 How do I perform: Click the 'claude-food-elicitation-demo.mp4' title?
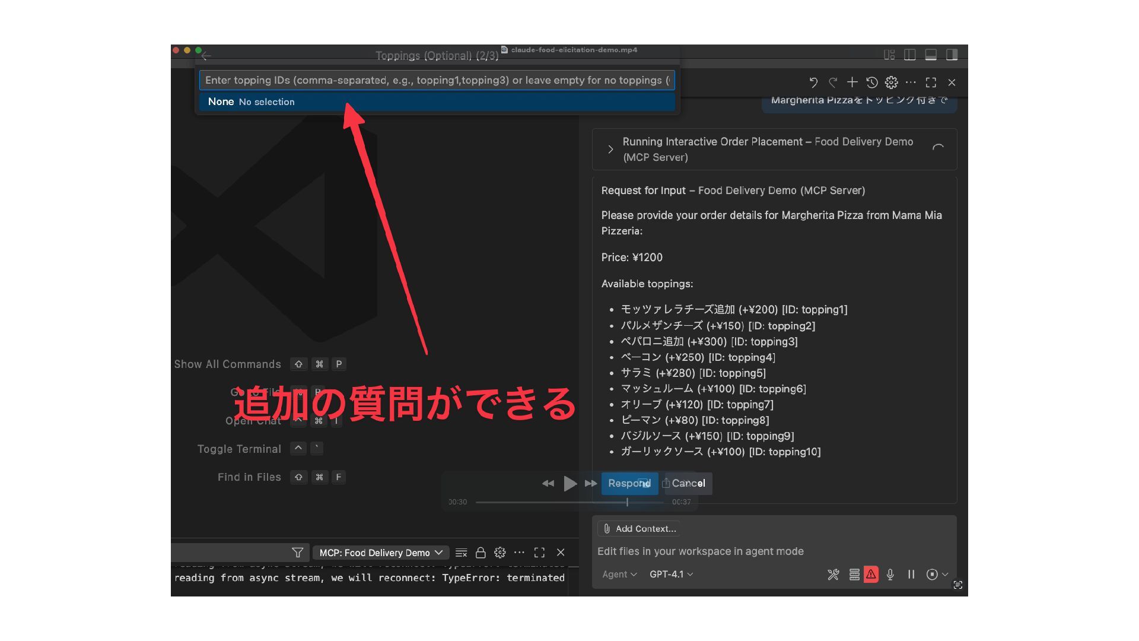tap(574, 50)
